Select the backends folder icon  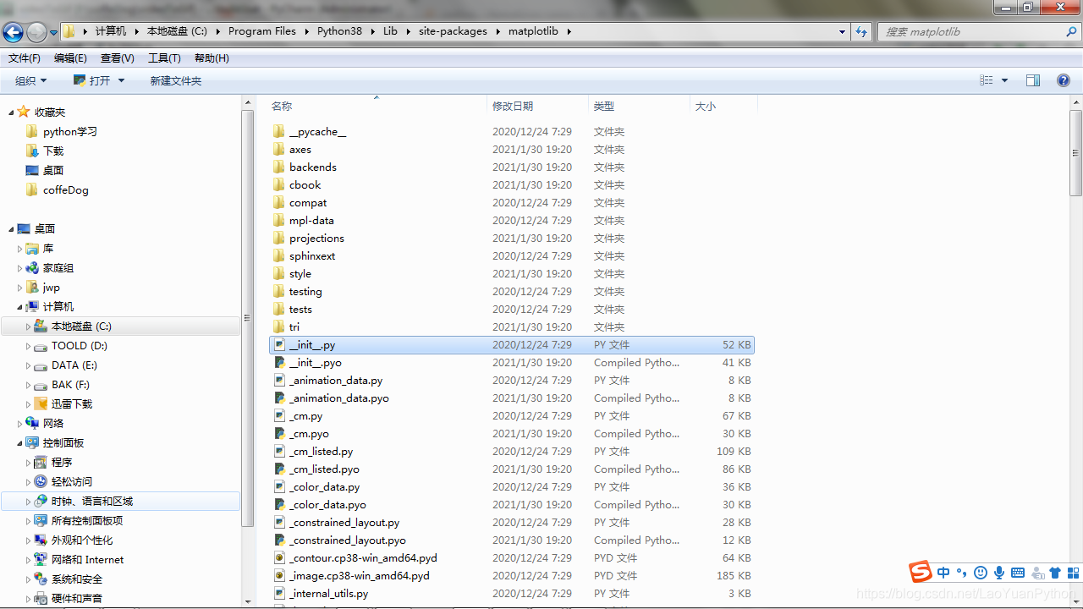point(279,167)
